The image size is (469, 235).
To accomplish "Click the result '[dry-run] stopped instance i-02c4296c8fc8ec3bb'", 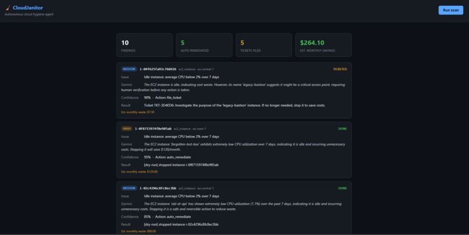I will 182,225.
